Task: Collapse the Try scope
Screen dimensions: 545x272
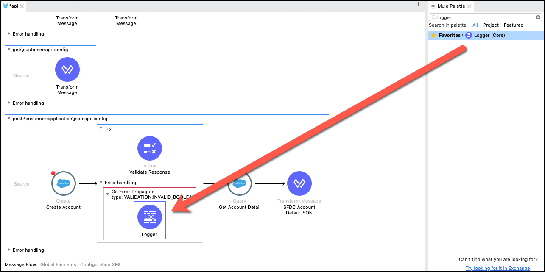Action: tap(101, 128)
